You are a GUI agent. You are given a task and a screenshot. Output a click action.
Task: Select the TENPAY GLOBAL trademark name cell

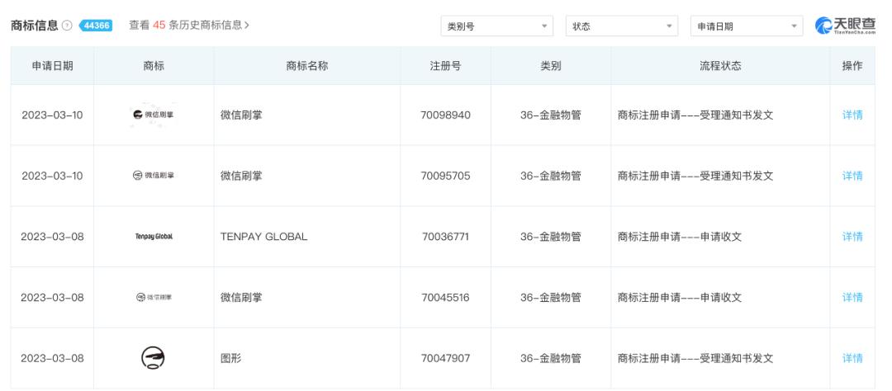tap(263, 237)
